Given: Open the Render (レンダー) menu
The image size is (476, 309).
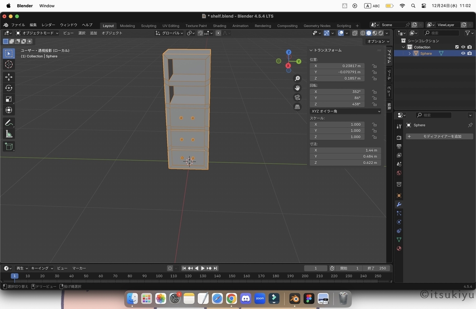Looking at the screenshot, I should [48, 25].
